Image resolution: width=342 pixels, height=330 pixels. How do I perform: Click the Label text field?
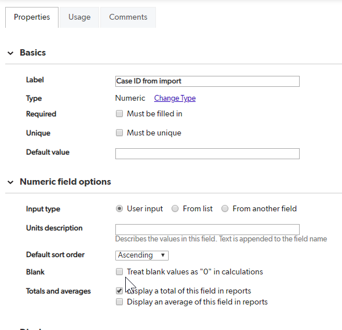[x=207, y=81]
